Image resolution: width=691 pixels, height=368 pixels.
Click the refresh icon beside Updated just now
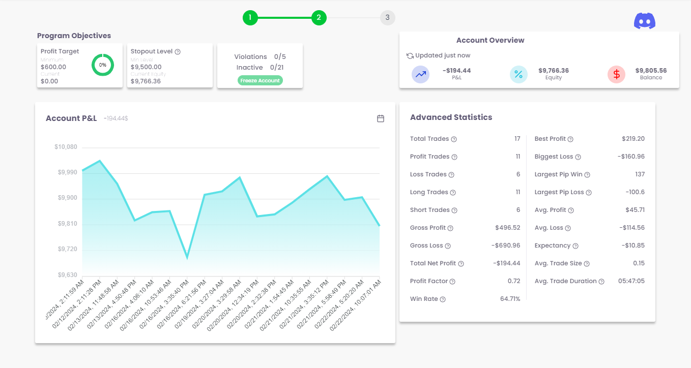[x=410, y=56]
